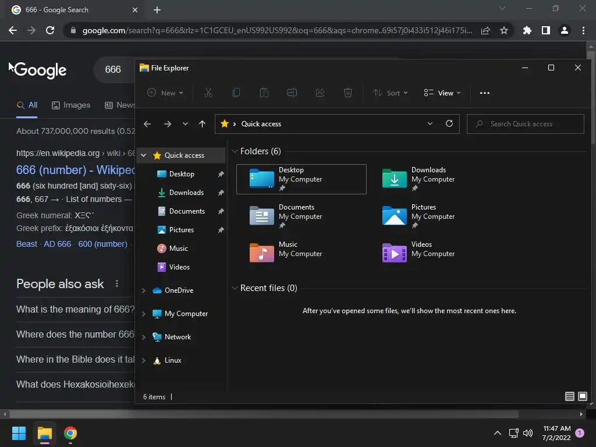The image size is (596, 447).
Task: Unpin Pictures in the sidebar
Action: pyautogui.click(x=221, y=230)
